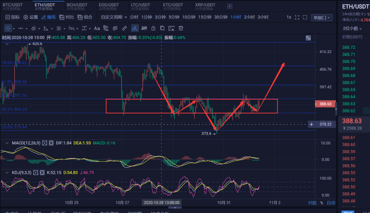Select the Fibonacci retracement lines tool
Image resolution: width=370 pixels, height=213 pixels.
[59, 28]
